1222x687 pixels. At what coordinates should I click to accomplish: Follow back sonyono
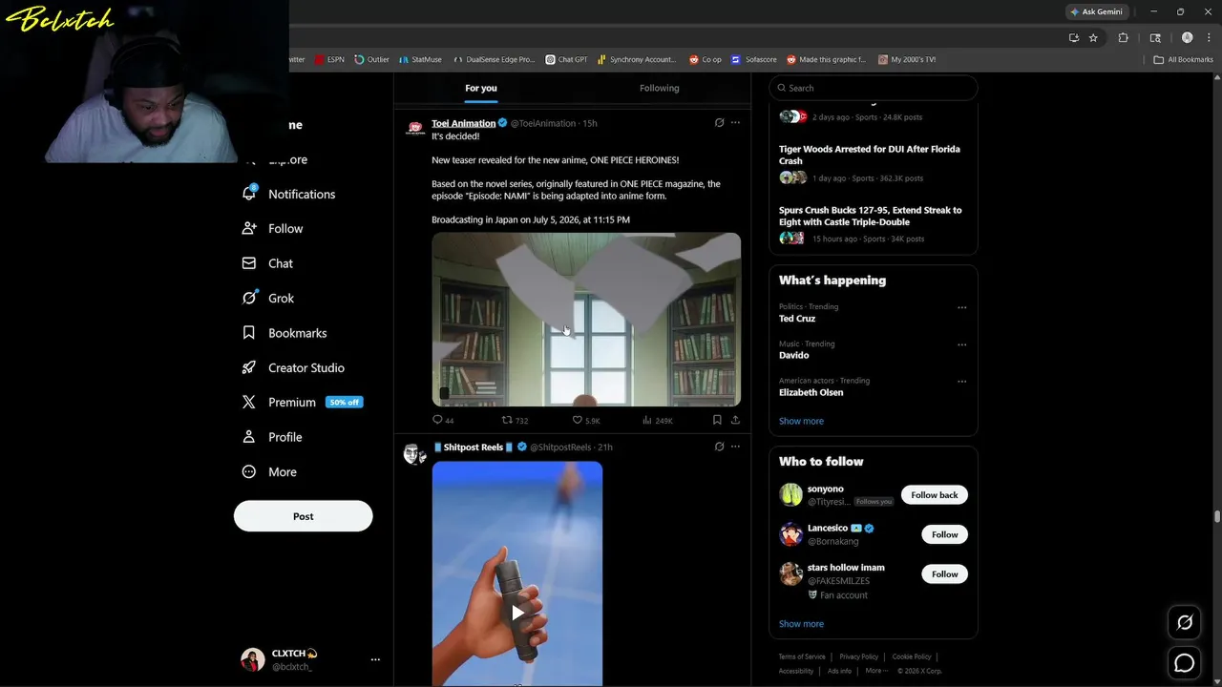(x=935, y=495)
